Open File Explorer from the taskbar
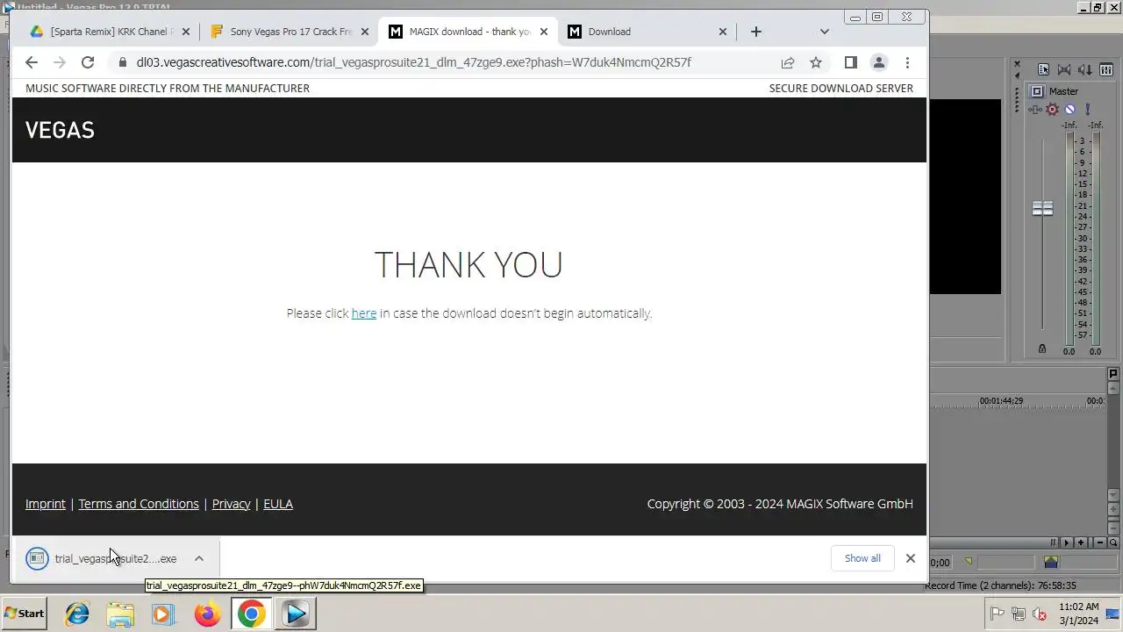The height and width of the screenshot is (632, 1123). (121, 614)
